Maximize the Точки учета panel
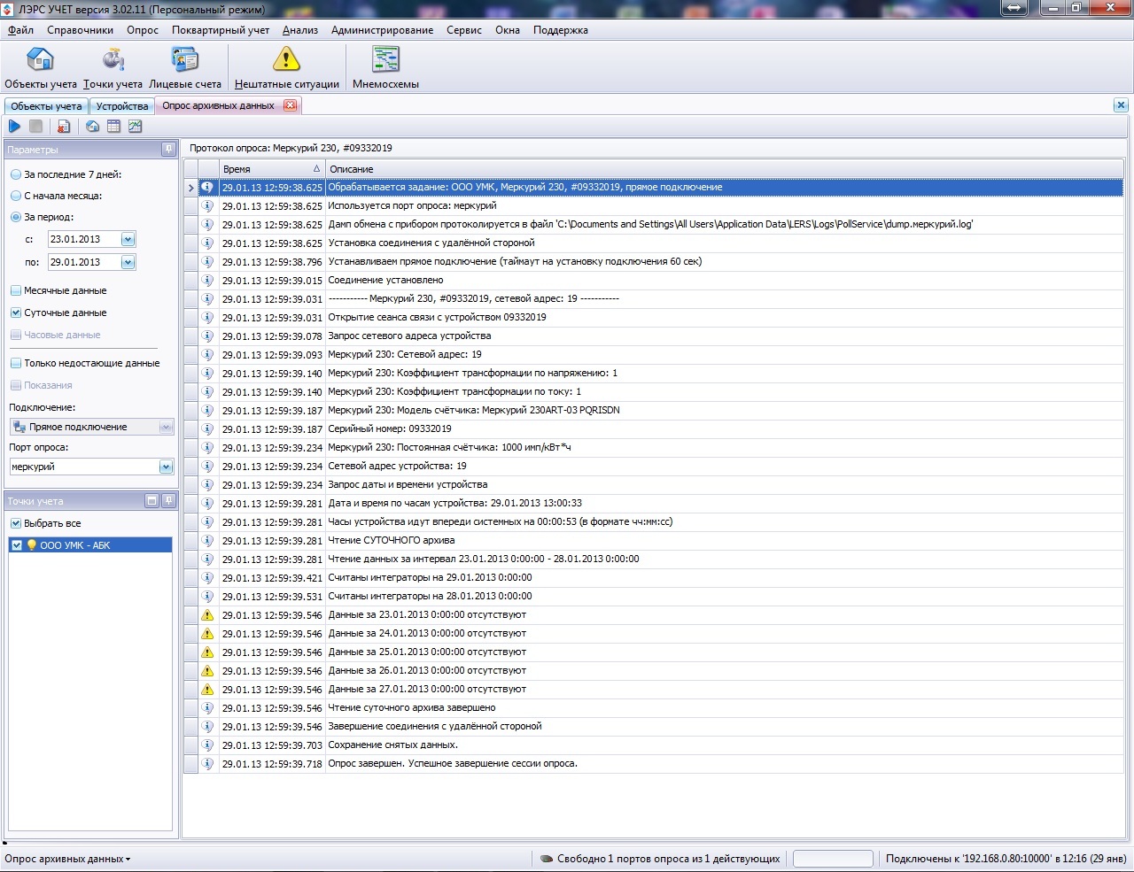Screen dimensions: 1134x872 [151, 501]
